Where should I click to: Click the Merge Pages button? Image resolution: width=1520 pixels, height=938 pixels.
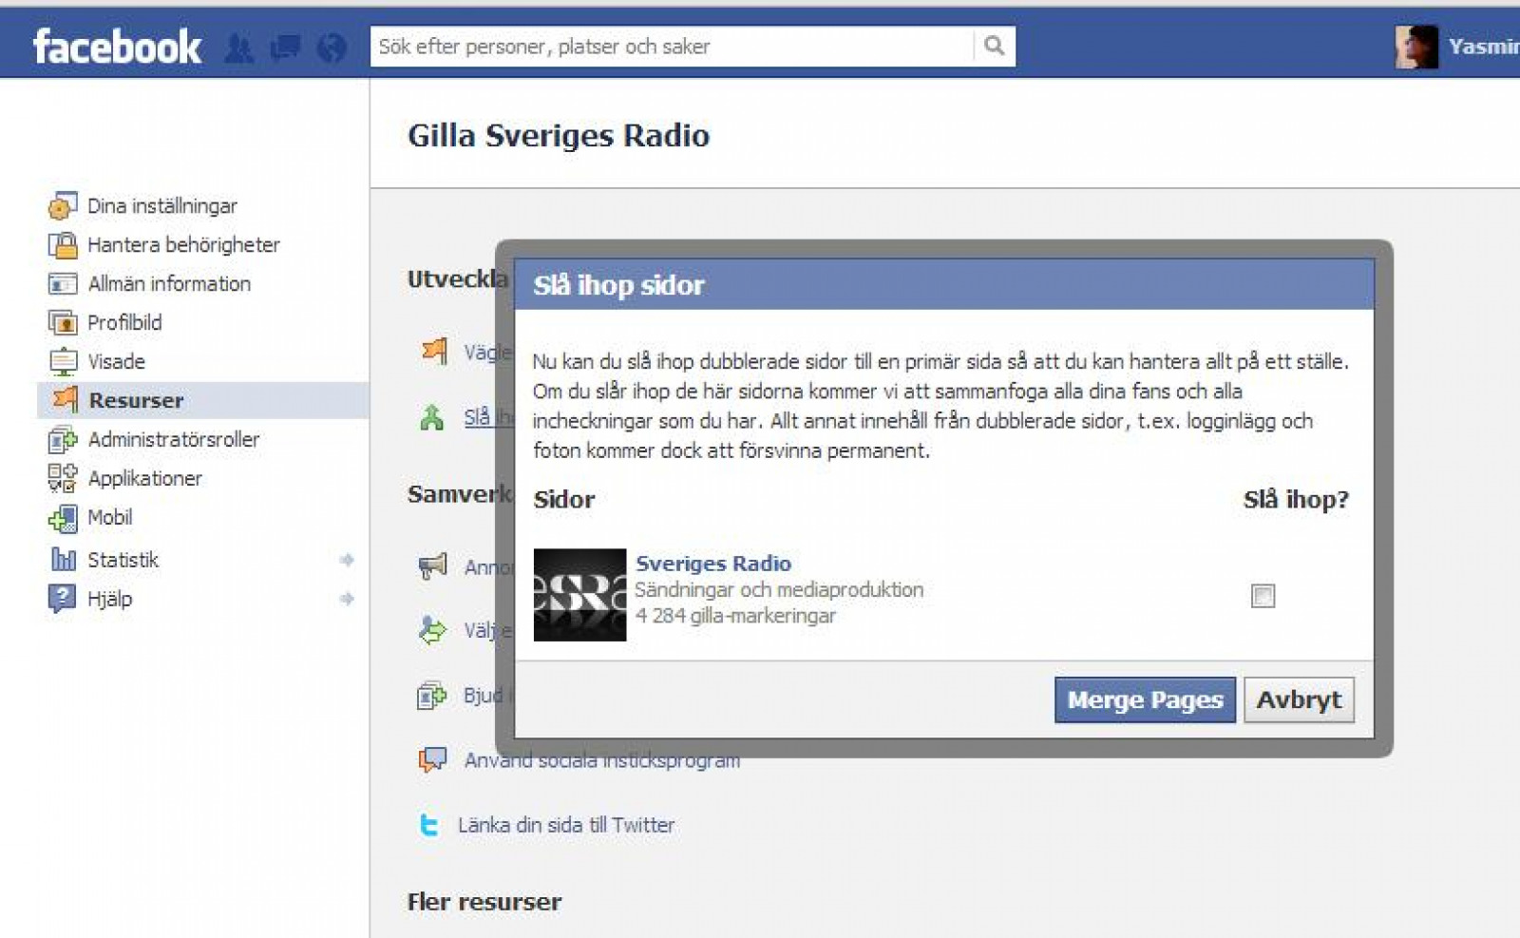click(x=1145, y=699)
